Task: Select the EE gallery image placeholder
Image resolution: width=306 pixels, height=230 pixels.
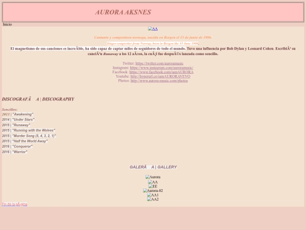Action: (153, 186)
